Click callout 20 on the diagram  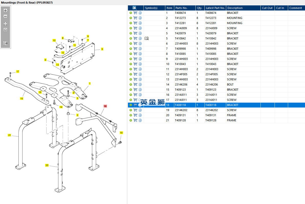pyautogui.click(x=47, y=165)
